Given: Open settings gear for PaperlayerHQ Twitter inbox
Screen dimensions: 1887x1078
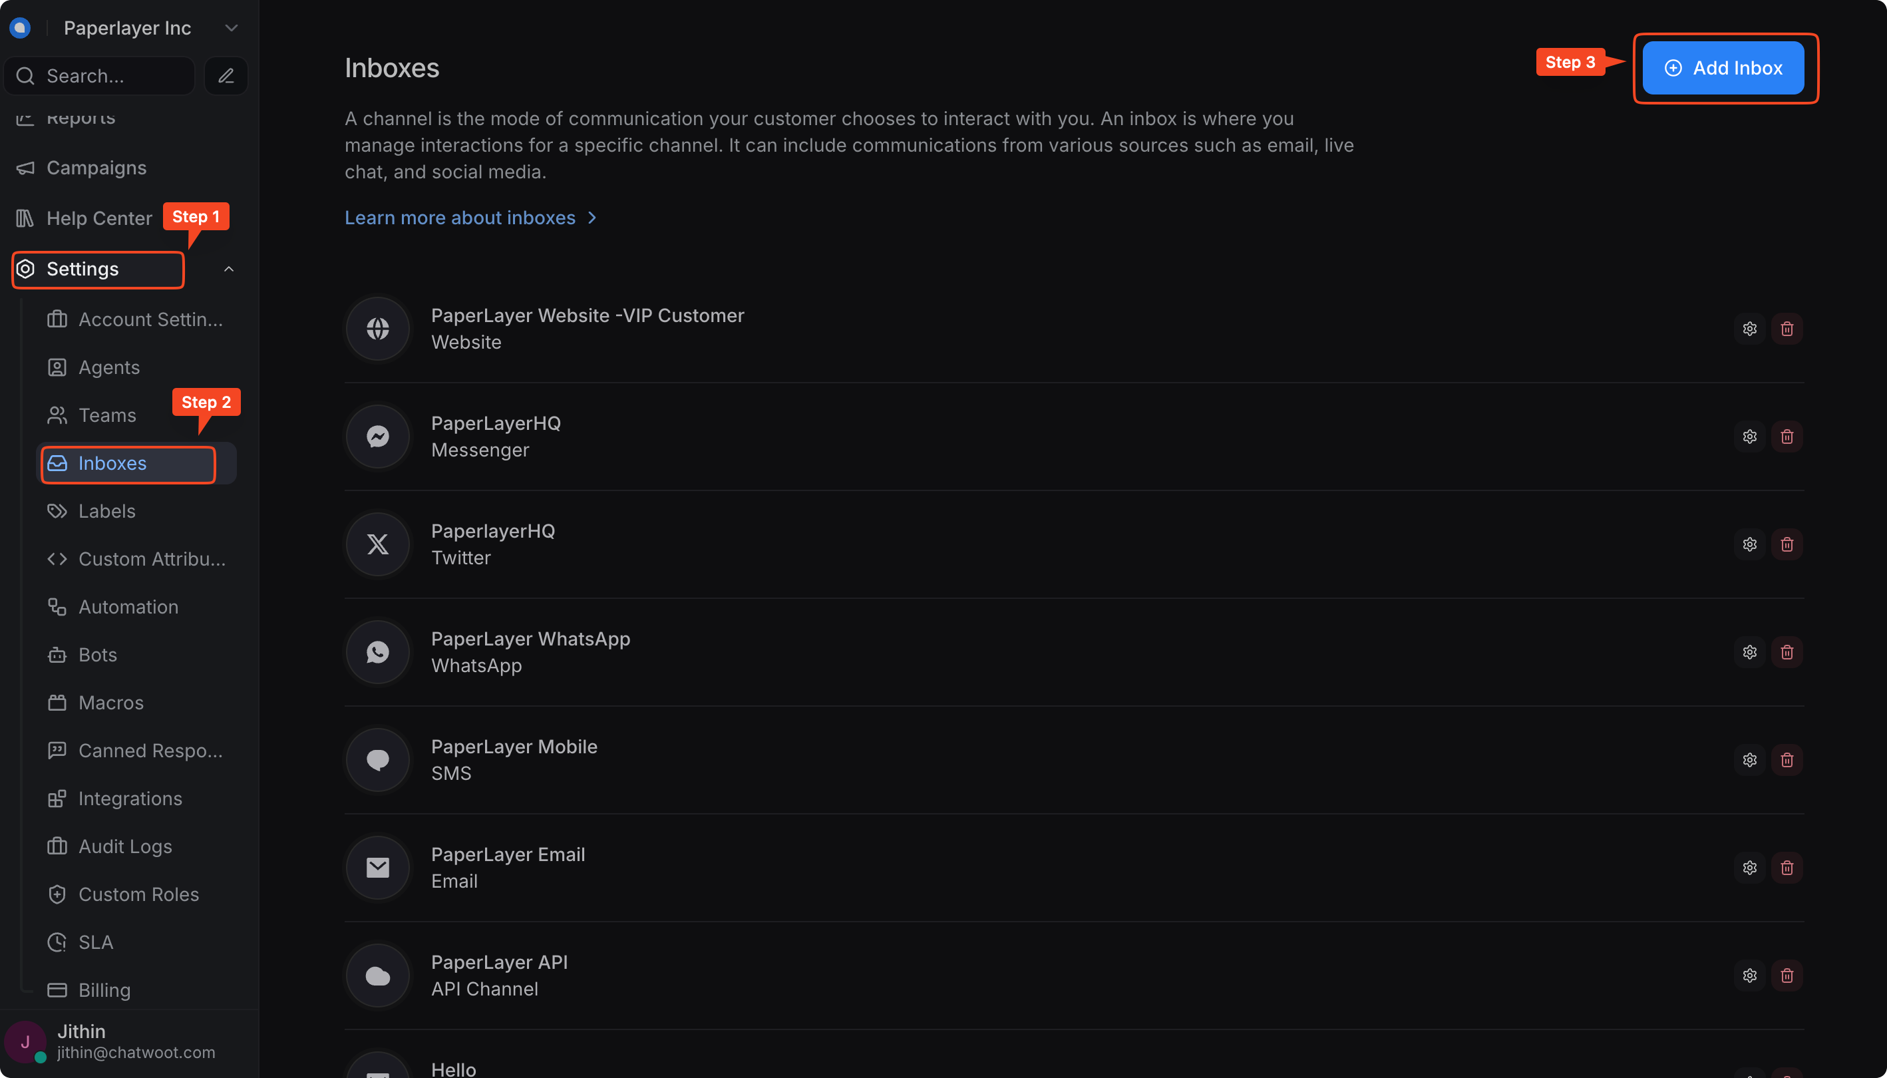Looking at the screenshot, I should [x=1749, y=544].
